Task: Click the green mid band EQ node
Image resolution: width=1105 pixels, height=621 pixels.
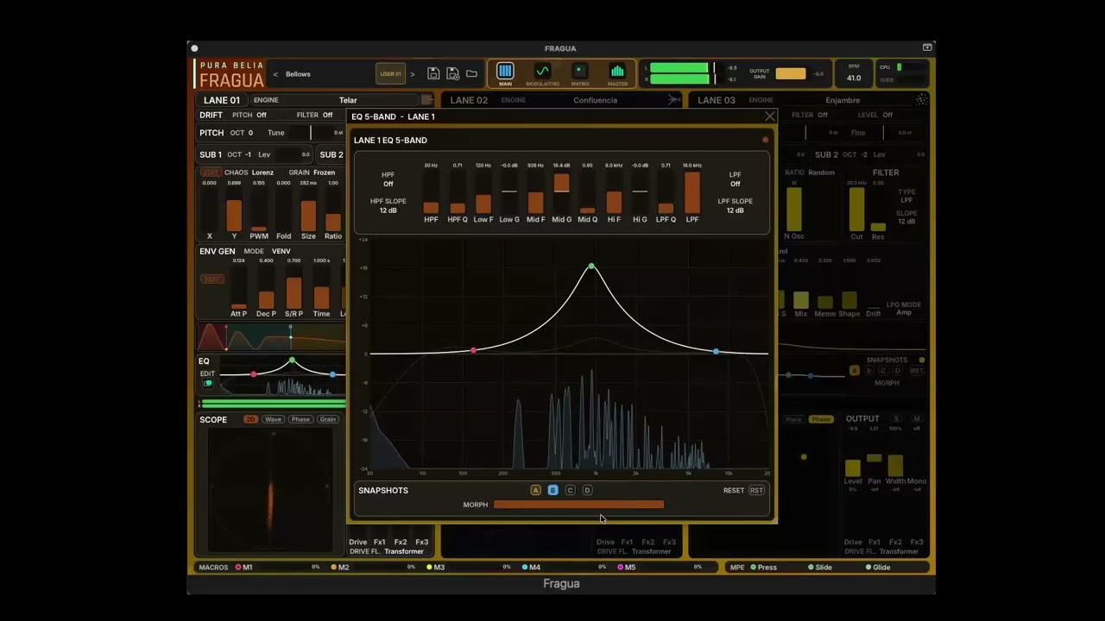Action: 591,267
